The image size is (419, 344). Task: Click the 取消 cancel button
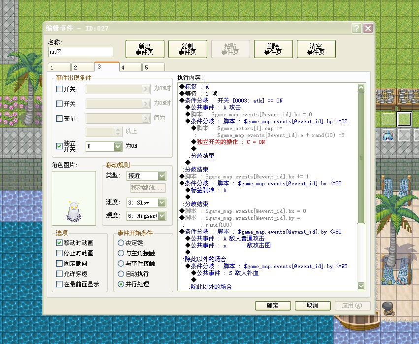pyautogui.click(x=313, y=306)
